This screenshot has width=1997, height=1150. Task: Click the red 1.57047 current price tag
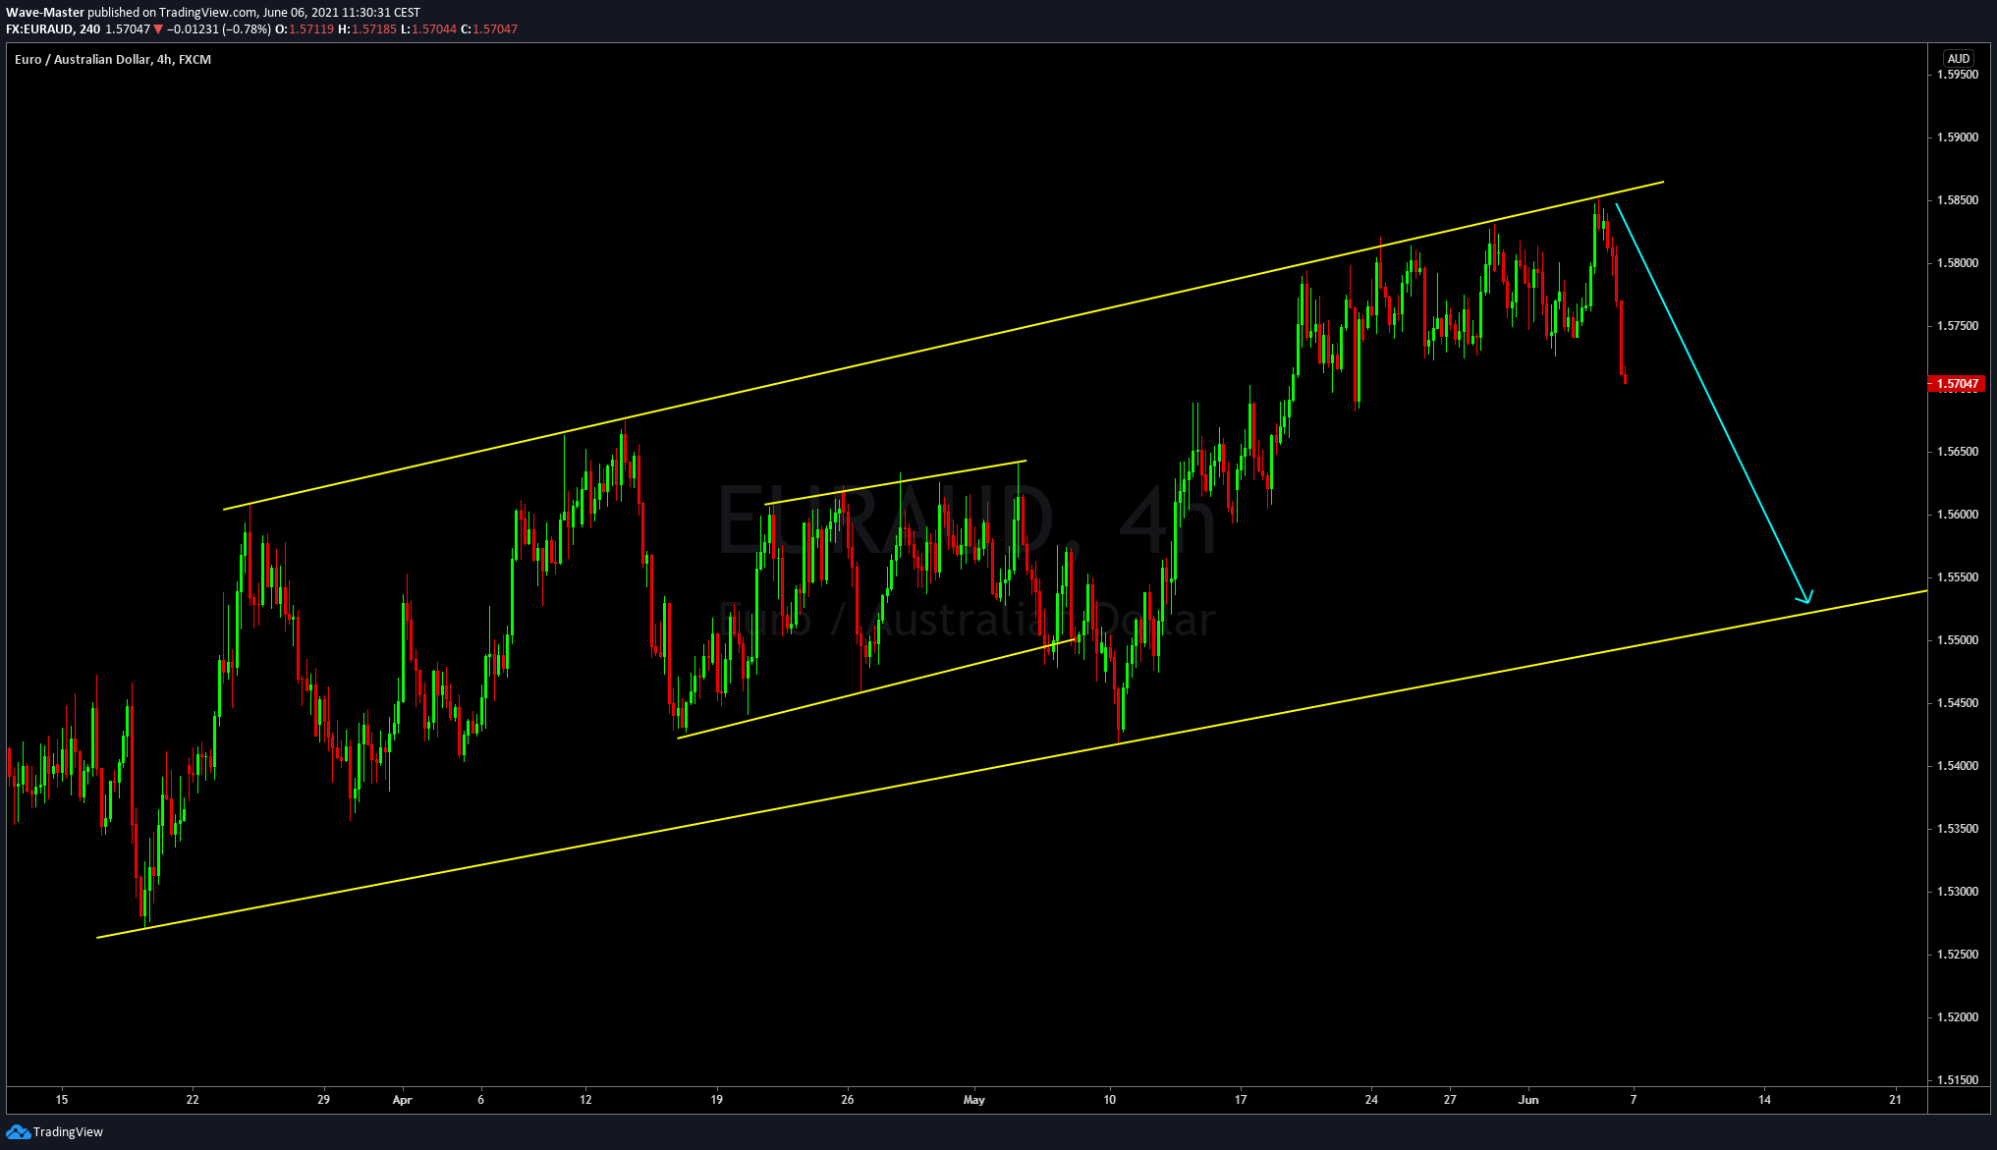[1958, 384]
